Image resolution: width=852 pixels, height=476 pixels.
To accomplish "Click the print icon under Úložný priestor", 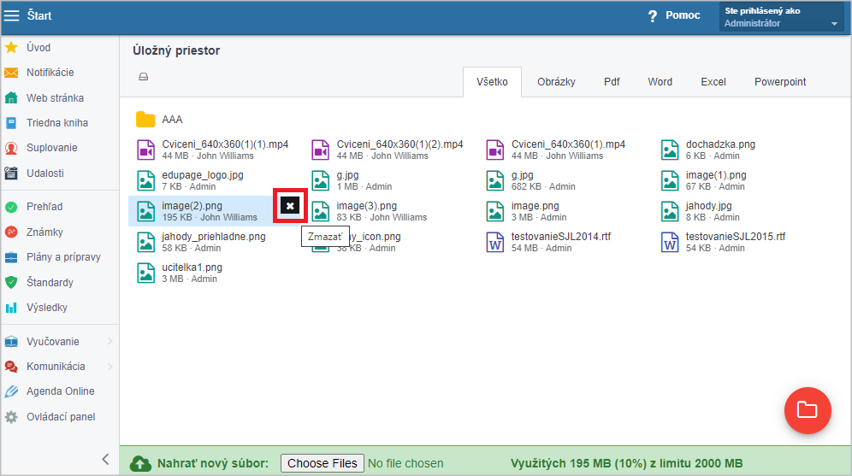I will [144, 77].
